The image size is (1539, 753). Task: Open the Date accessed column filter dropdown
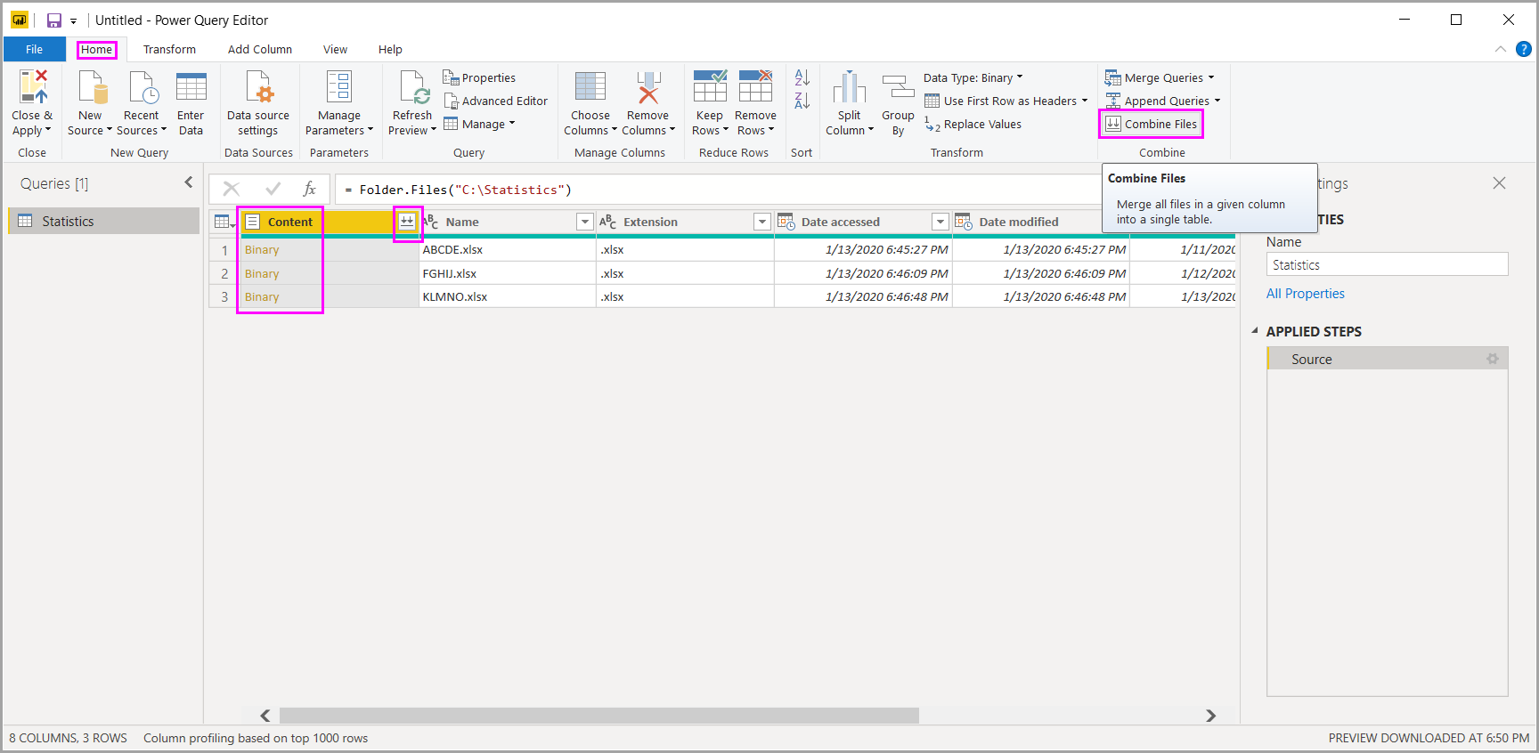(x=940, y=222)
